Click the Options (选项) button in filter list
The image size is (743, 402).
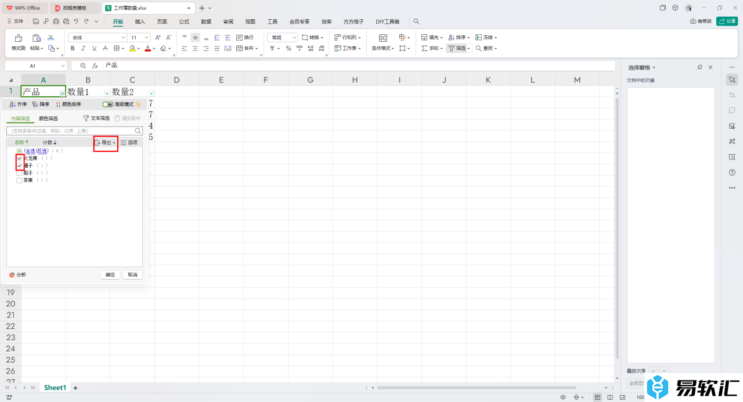click(129, 142)
